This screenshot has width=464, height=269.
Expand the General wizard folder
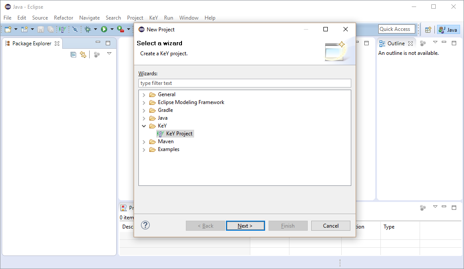point(144,95)
